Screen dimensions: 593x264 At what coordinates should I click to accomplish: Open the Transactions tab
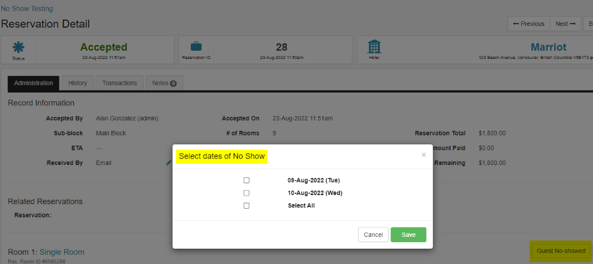(x=120, y=83)
